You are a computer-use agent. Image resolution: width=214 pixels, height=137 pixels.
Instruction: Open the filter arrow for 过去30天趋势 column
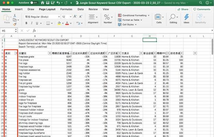pyautogui.click(x=88, y=53)
